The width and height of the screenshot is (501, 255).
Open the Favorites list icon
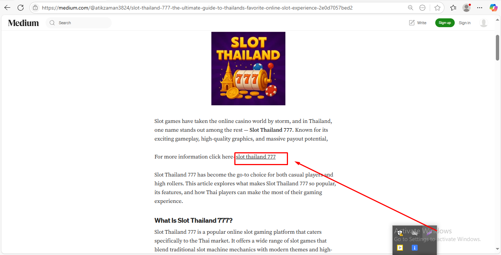[x=453, y=7]
